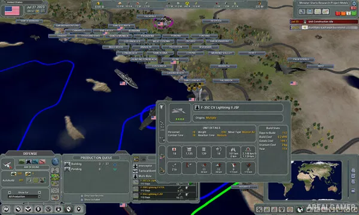Click the game date Jul 27 2023

point(36,7)
